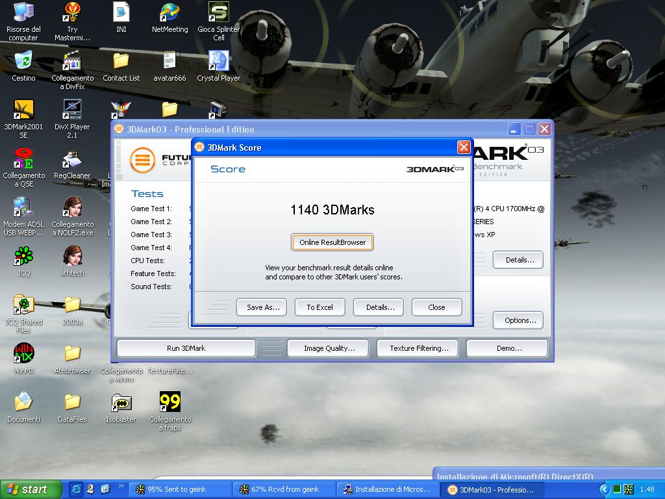The image size is (665, 499).
Task: Click the Online ResultBrowser button
Action: (x=332, y=242)
